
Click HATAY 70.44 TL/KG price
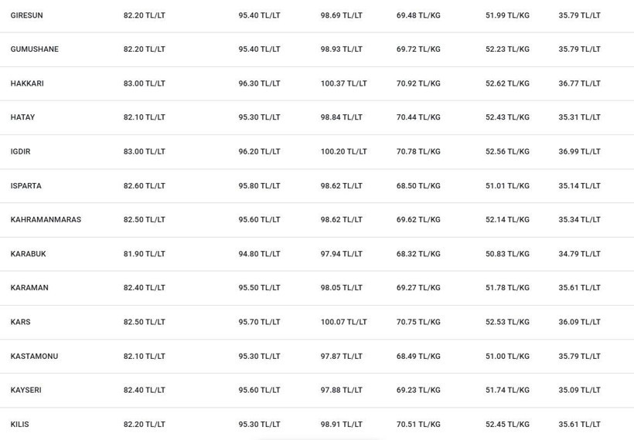[x=418, y=117]
